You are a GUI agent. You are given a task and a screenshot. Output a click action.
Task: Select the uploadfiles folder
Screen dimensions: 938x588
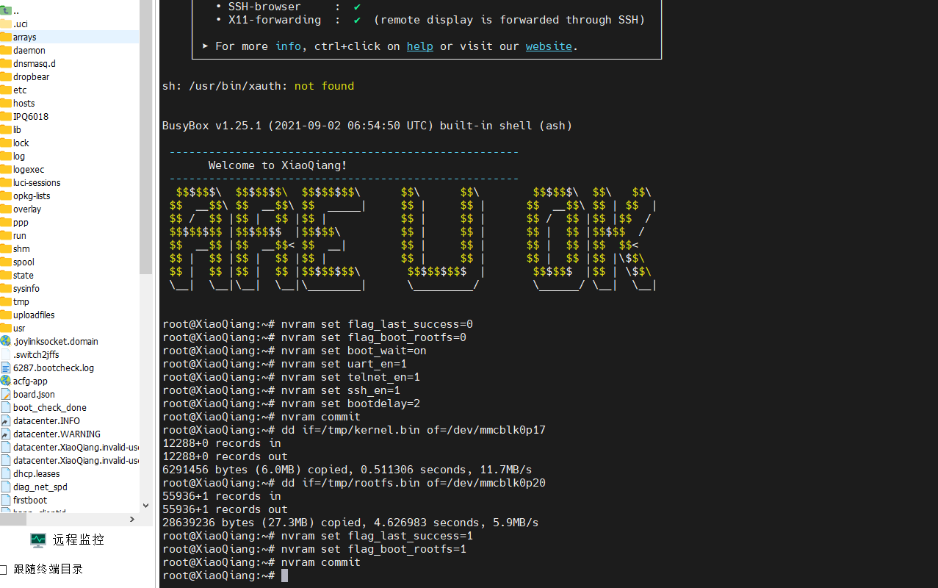(x=34, y=315)
